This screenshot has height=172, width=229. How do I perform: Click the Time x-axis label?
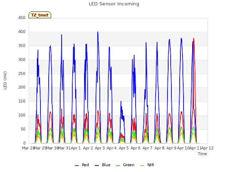pos(203,154)
